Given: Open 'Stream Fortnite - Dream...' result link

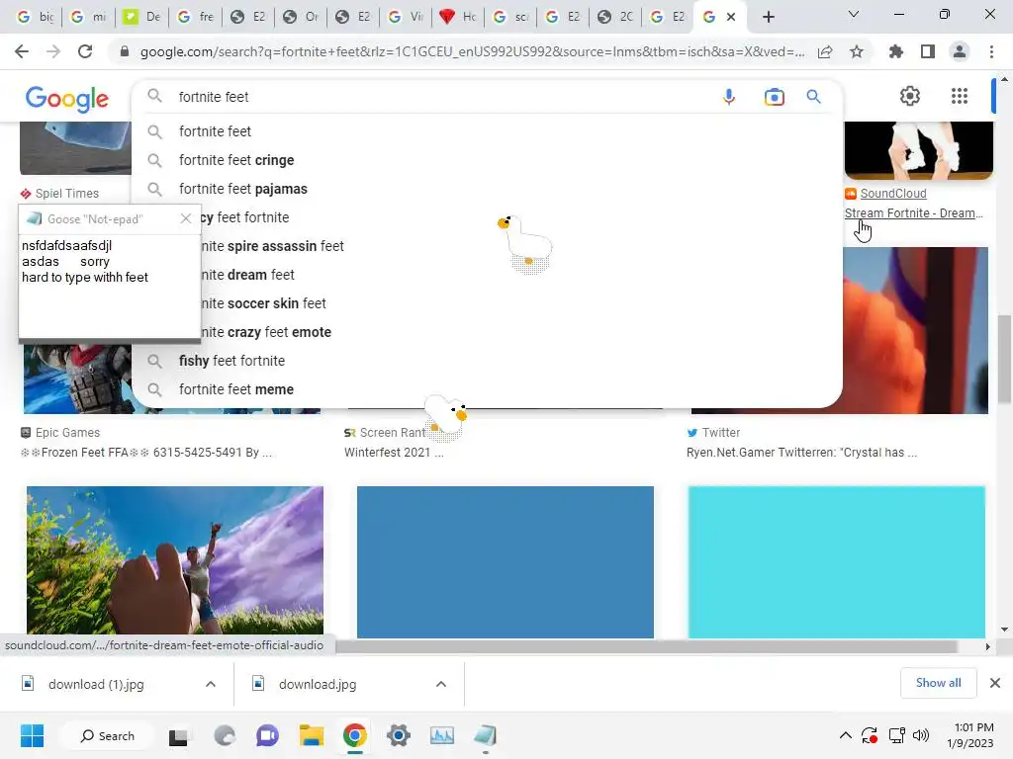Looking at the screenshot, I should 913,213.
